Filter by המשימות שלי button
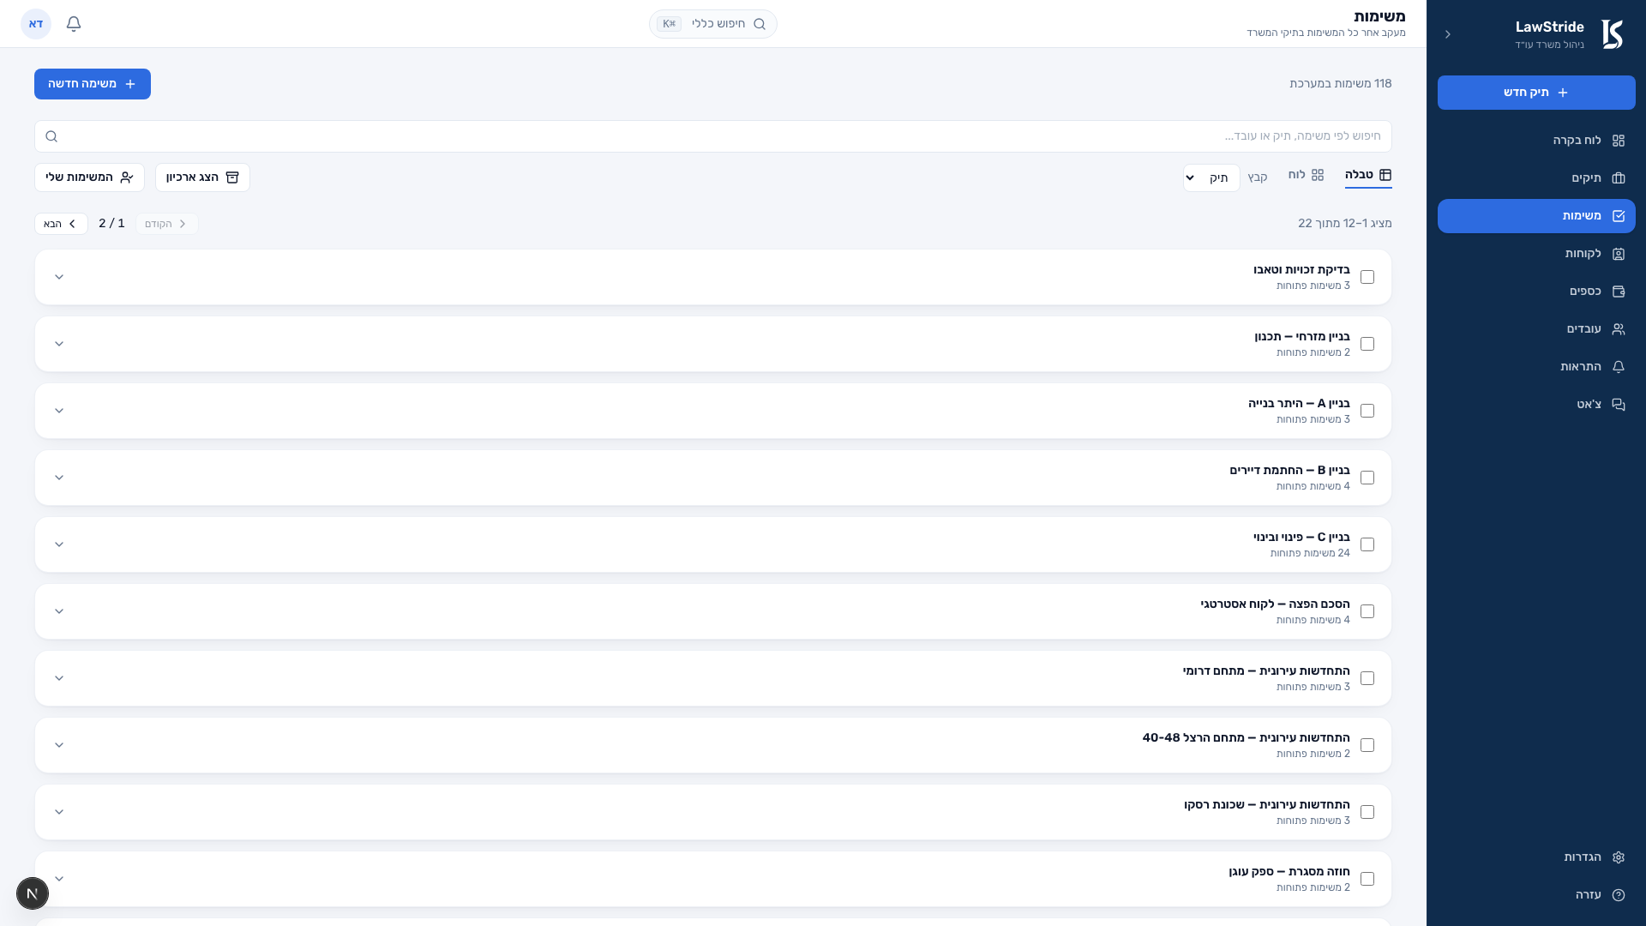This screenshot has height=926, width=1646. [x=89, y=177]
